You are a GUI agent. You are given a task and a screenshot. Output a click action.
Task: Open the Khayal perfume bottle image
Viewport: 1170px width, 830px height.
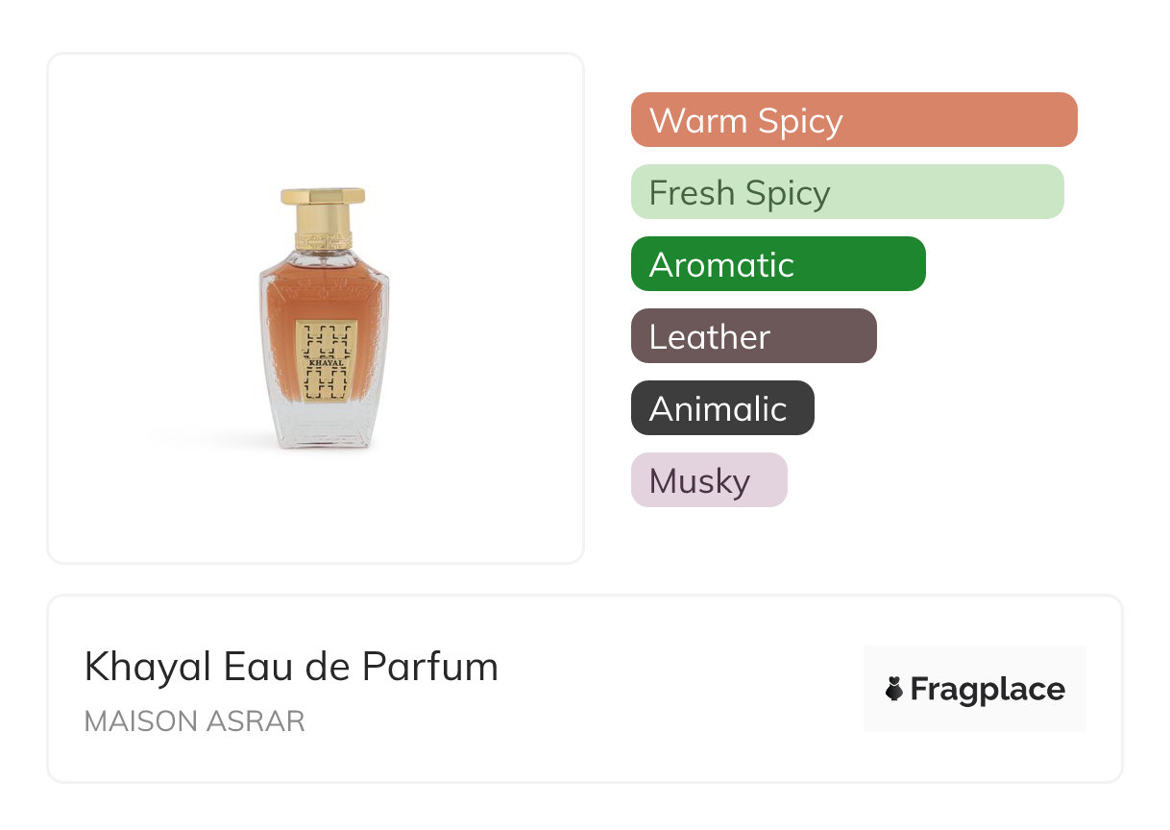[x=324, y=317]
